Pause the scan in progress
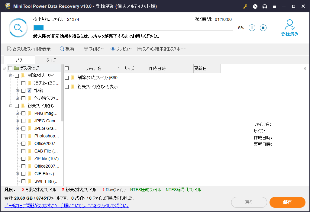 [252, 28]
